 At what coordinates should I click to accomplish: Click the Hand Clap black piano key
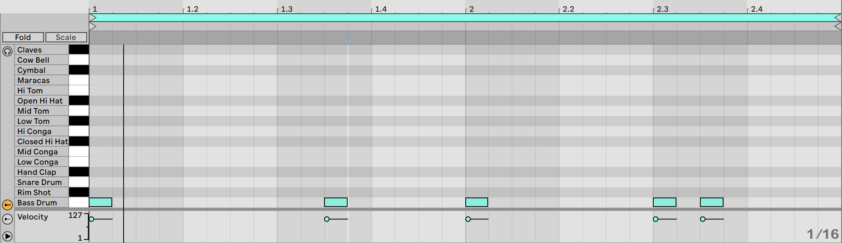coord(79,172)
